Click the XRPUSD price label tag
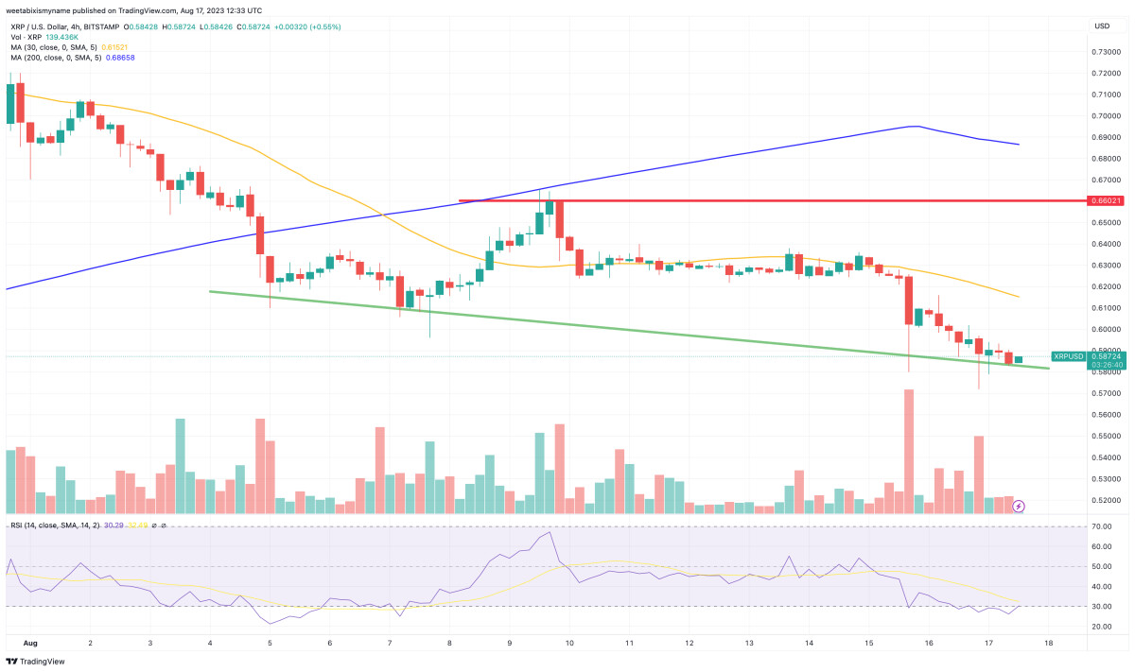This screenshot has height=672, width=1135. [x=1070, y=356]
